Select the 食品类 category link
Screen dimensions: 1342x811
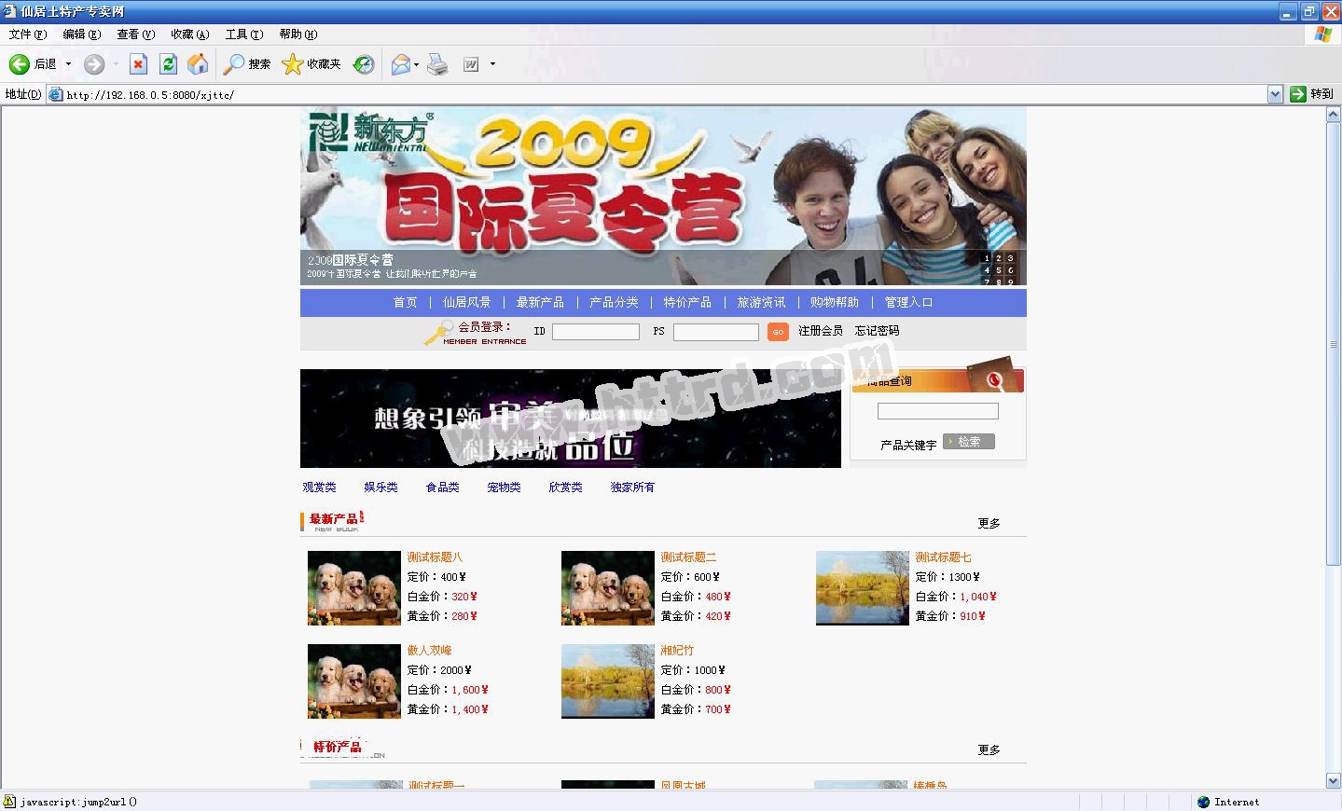442,487
